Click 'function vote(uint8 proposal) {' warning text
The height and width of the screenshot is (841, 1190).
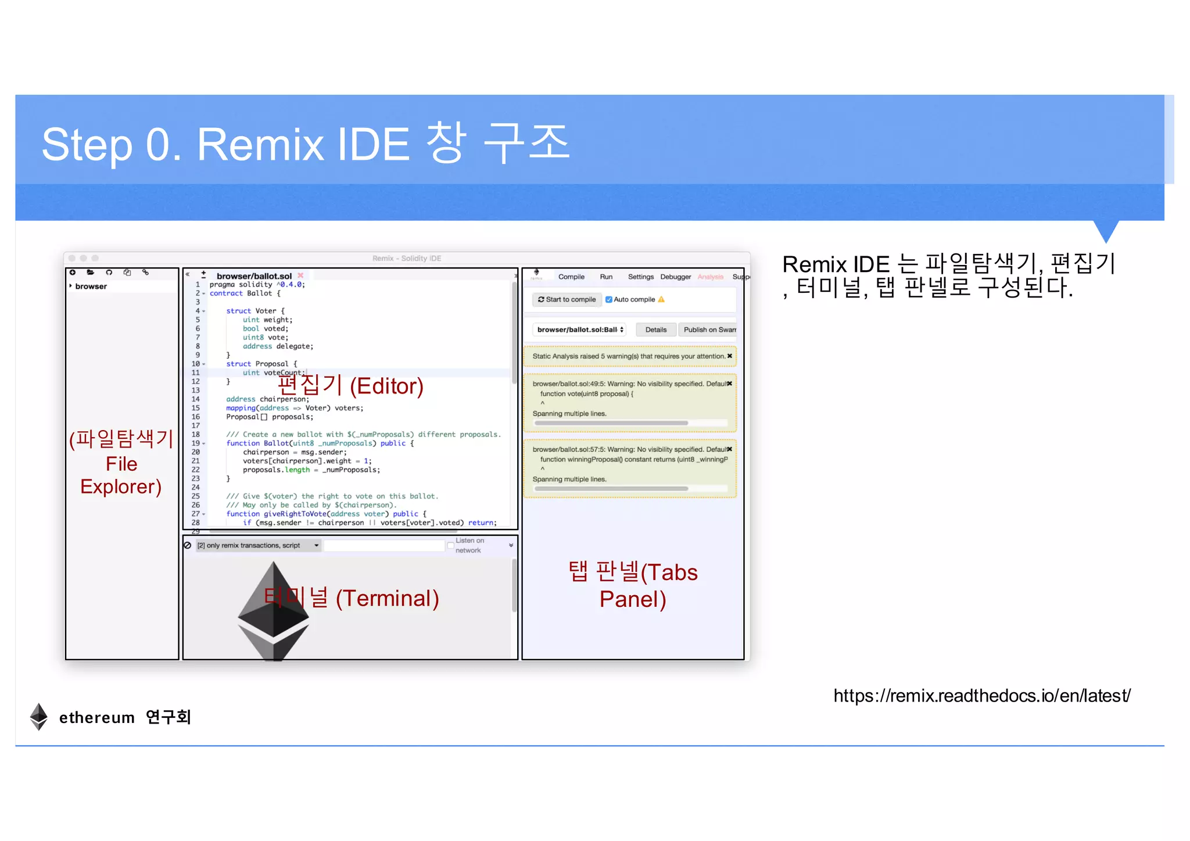point(586,393)
